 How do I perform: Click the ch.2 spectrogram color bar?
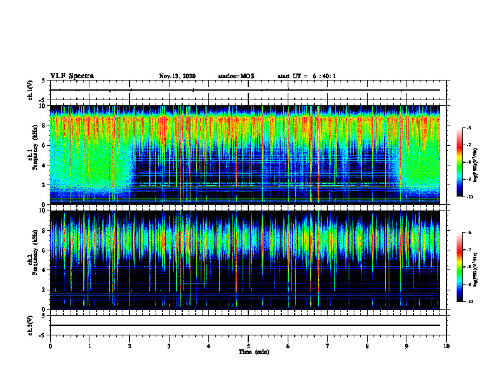[459, 267]
